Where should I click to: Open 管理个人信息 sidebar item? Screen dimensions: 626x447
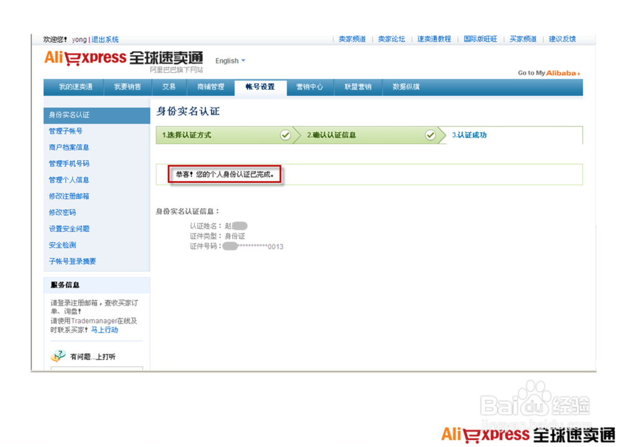click(x=69, y=180)
